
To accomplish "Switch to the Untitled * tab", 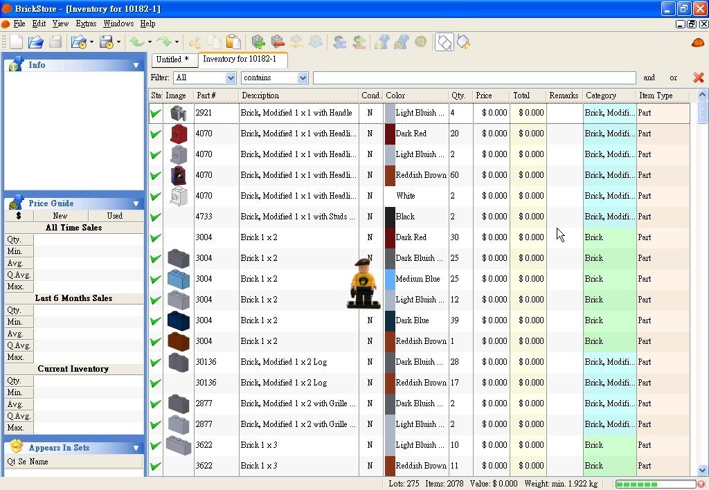I will 172,60.
